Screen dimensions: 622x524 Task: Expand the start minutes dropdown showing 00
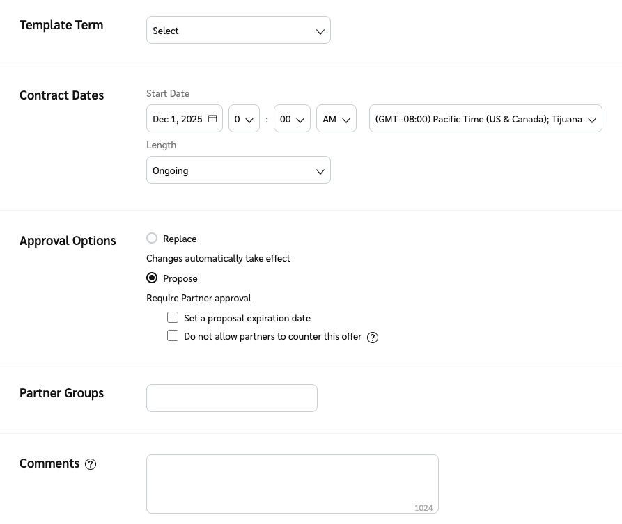[x=292, y=119]
